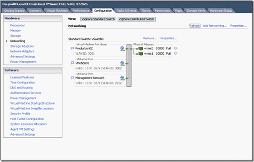The image size is (254, 162).
Task: Select the vMotion01 VMkernel port name
Action: click(82, 63)
